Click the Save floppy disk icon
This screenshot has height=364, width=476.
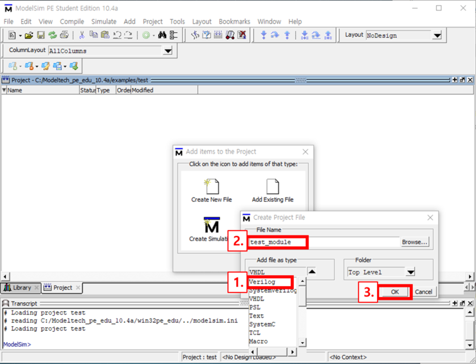coord(41,35)
